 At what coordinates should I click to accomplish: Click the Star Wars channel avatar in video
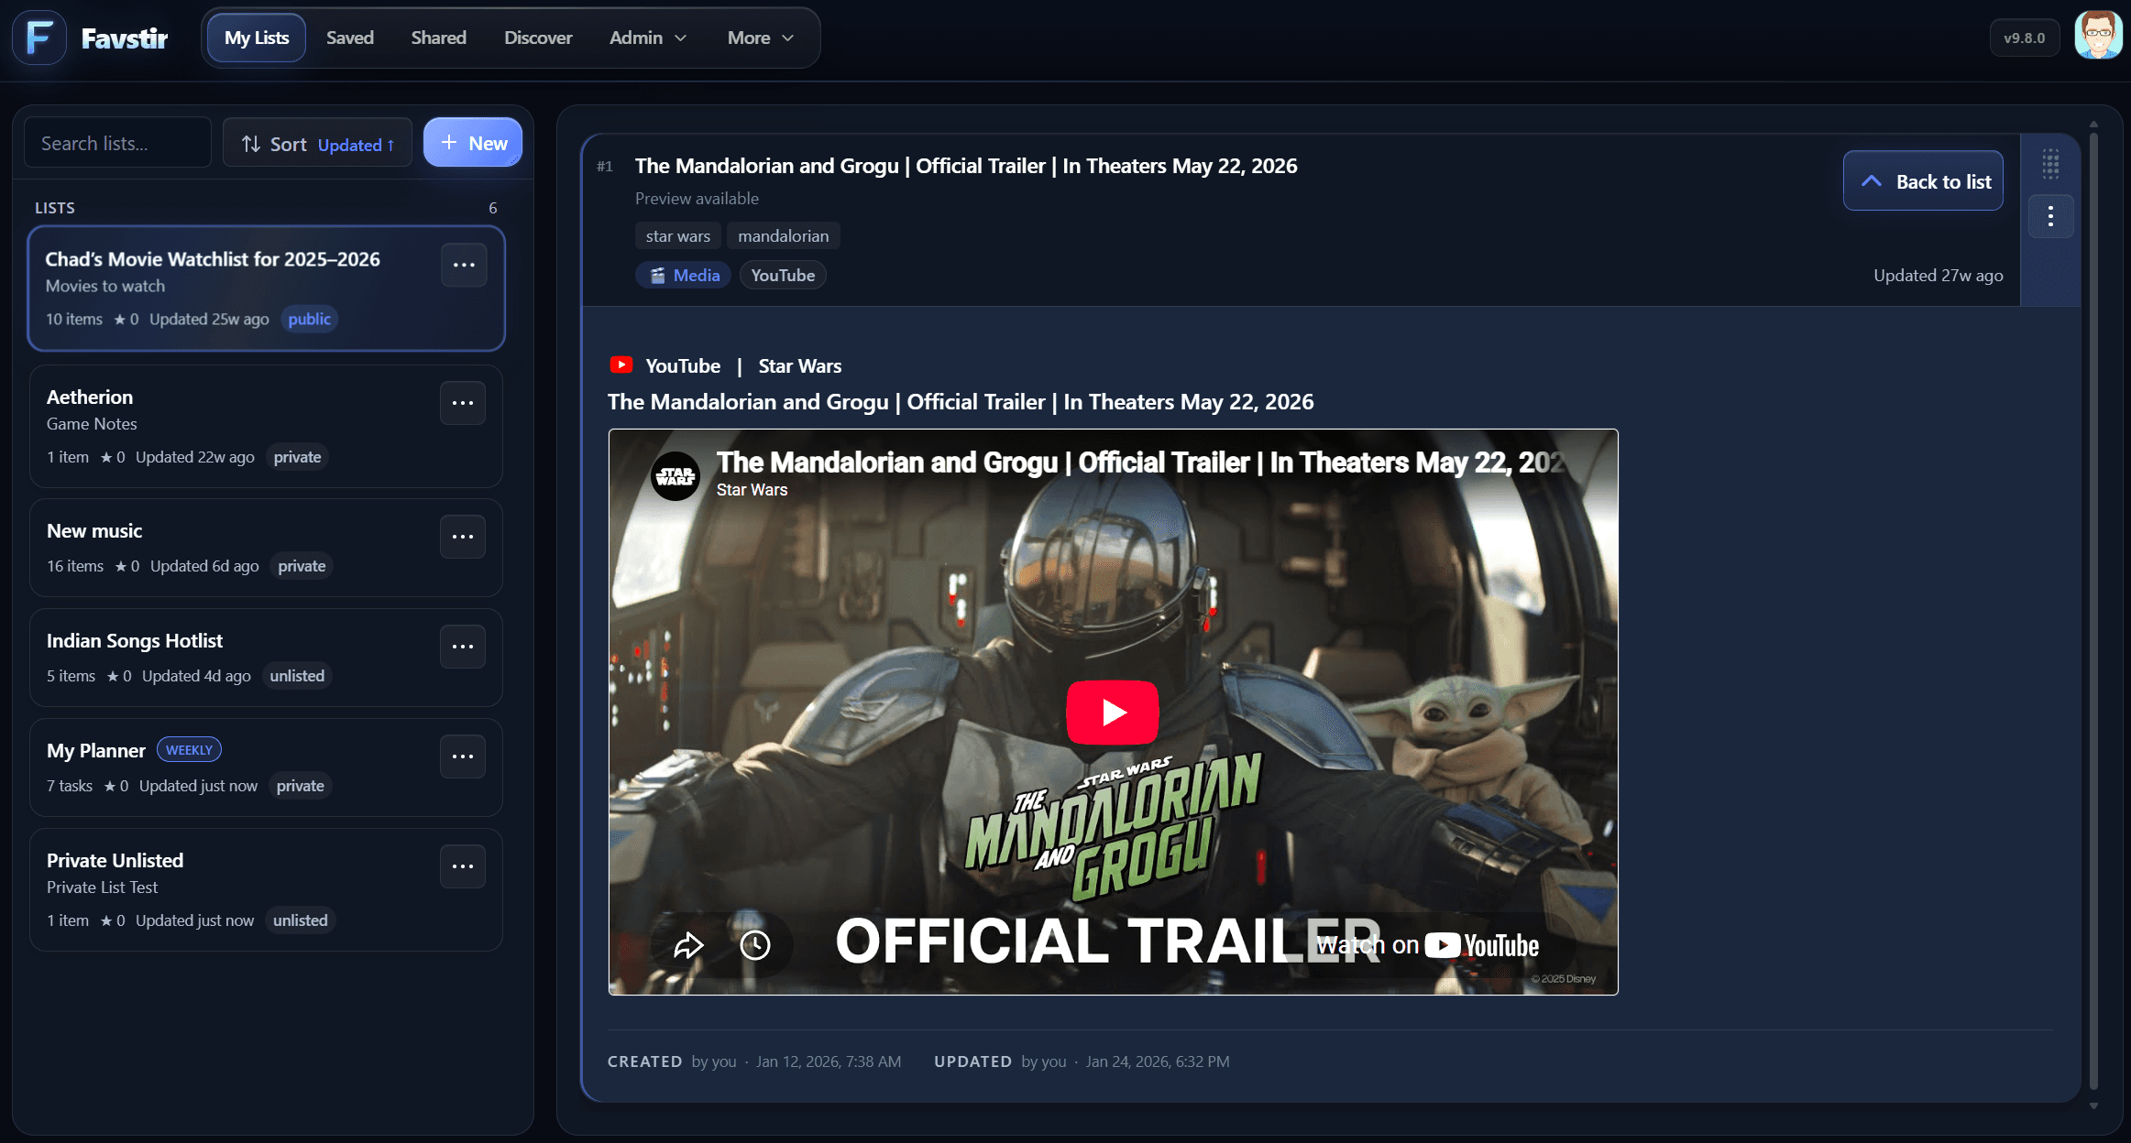pos(676,475)
